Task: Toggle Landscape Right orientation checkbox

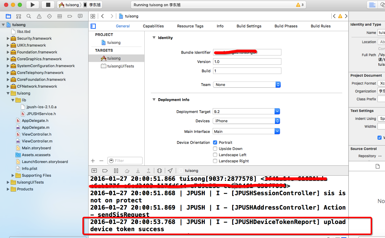Action: coord(215,161)
